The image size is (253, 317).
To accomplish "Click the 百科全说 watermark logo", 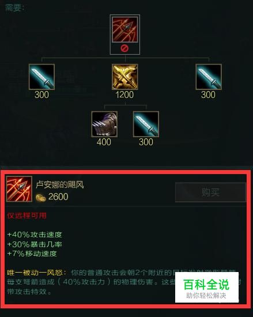I will coord(206,287).
